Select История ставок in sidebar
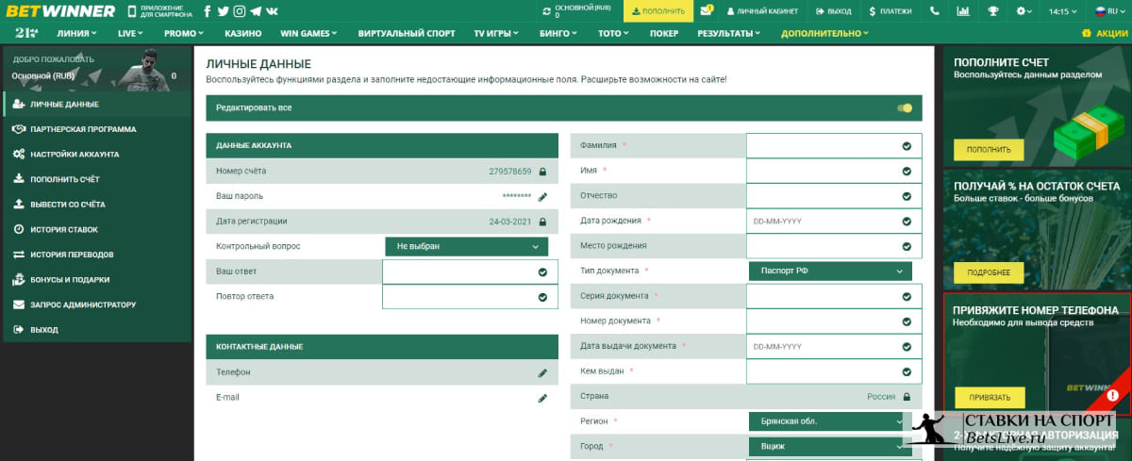1132x461 pixels. point(64,229)
